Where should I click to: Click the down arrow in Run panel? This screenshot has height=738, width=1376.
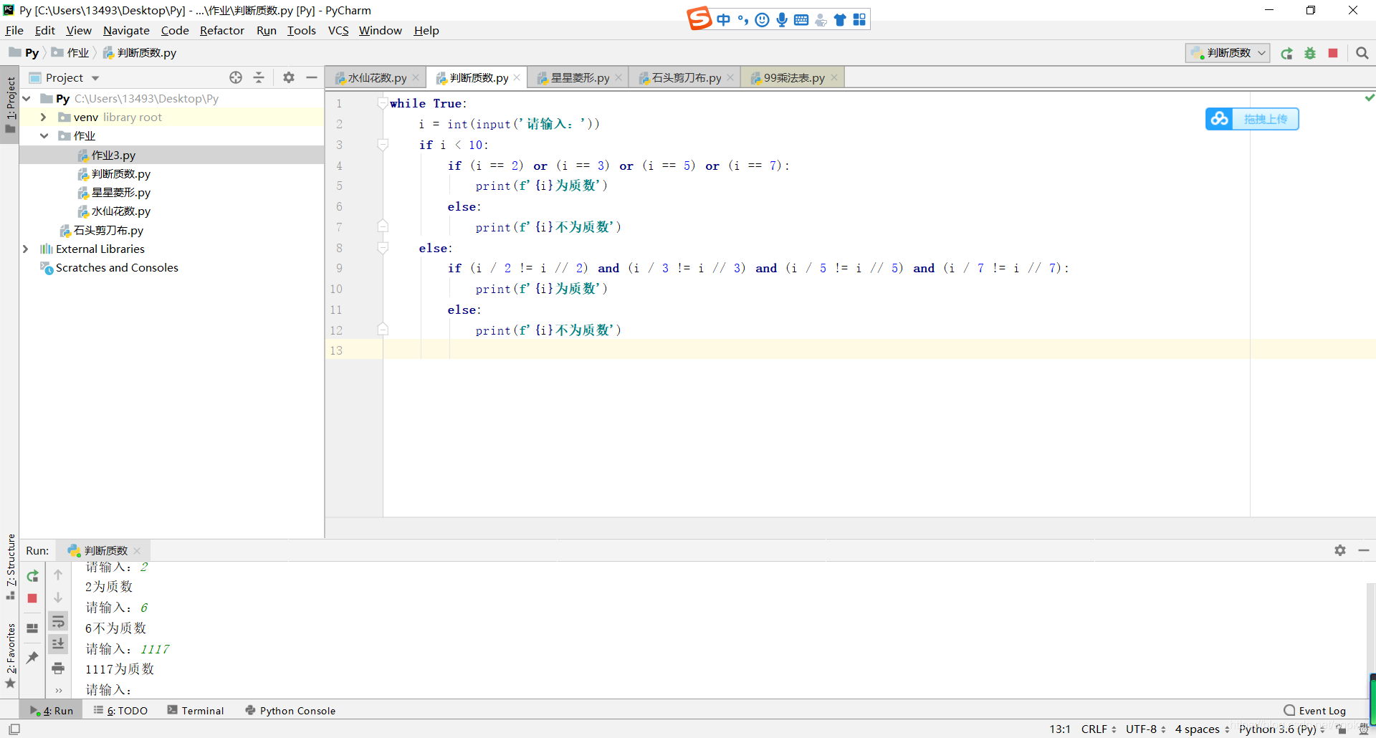(x=58, y=598)
